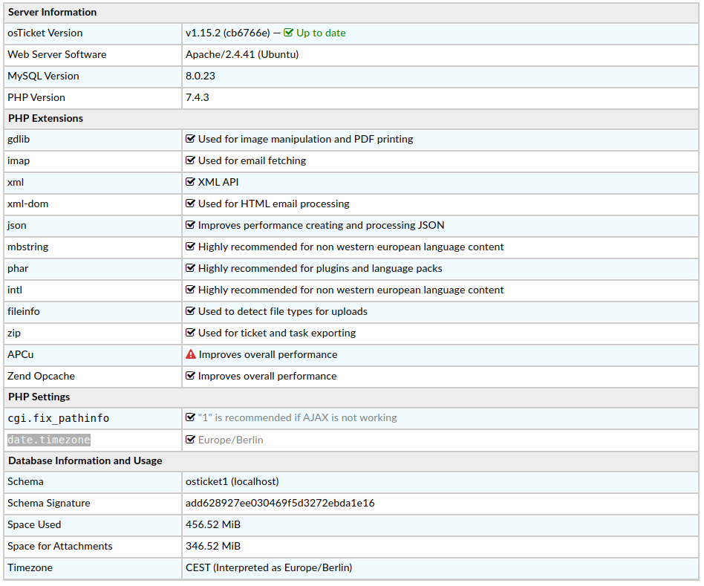Click the Up to date link
Viewport: 704px width, 586px height.
pyautogui.click(x=321, y=33)
